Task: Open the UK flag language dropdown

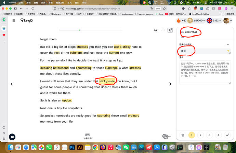Action: point(214,20)
